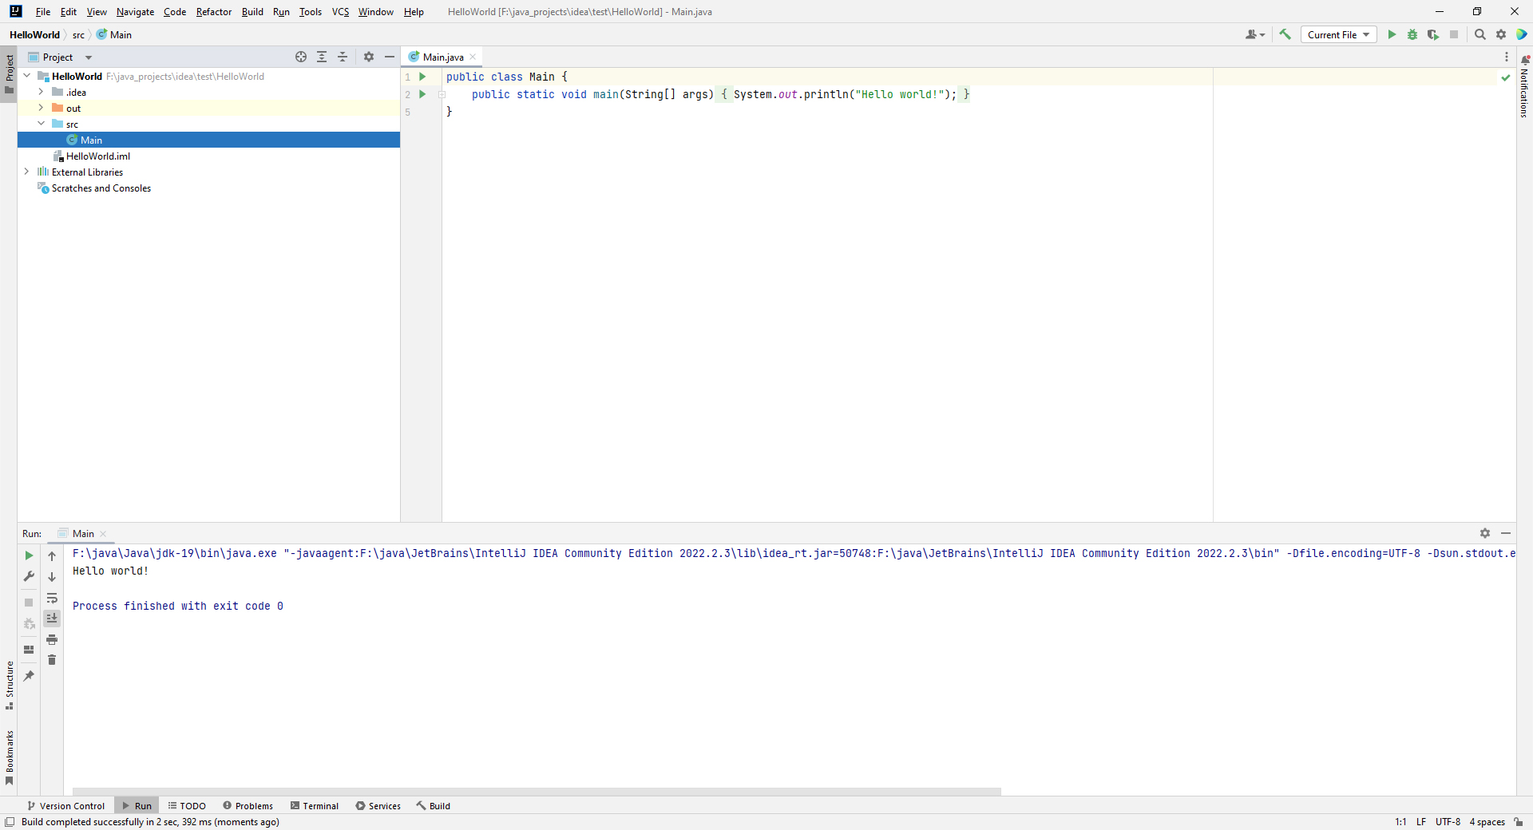
Task: Click the print icon in Run panel
Action: 52,639
